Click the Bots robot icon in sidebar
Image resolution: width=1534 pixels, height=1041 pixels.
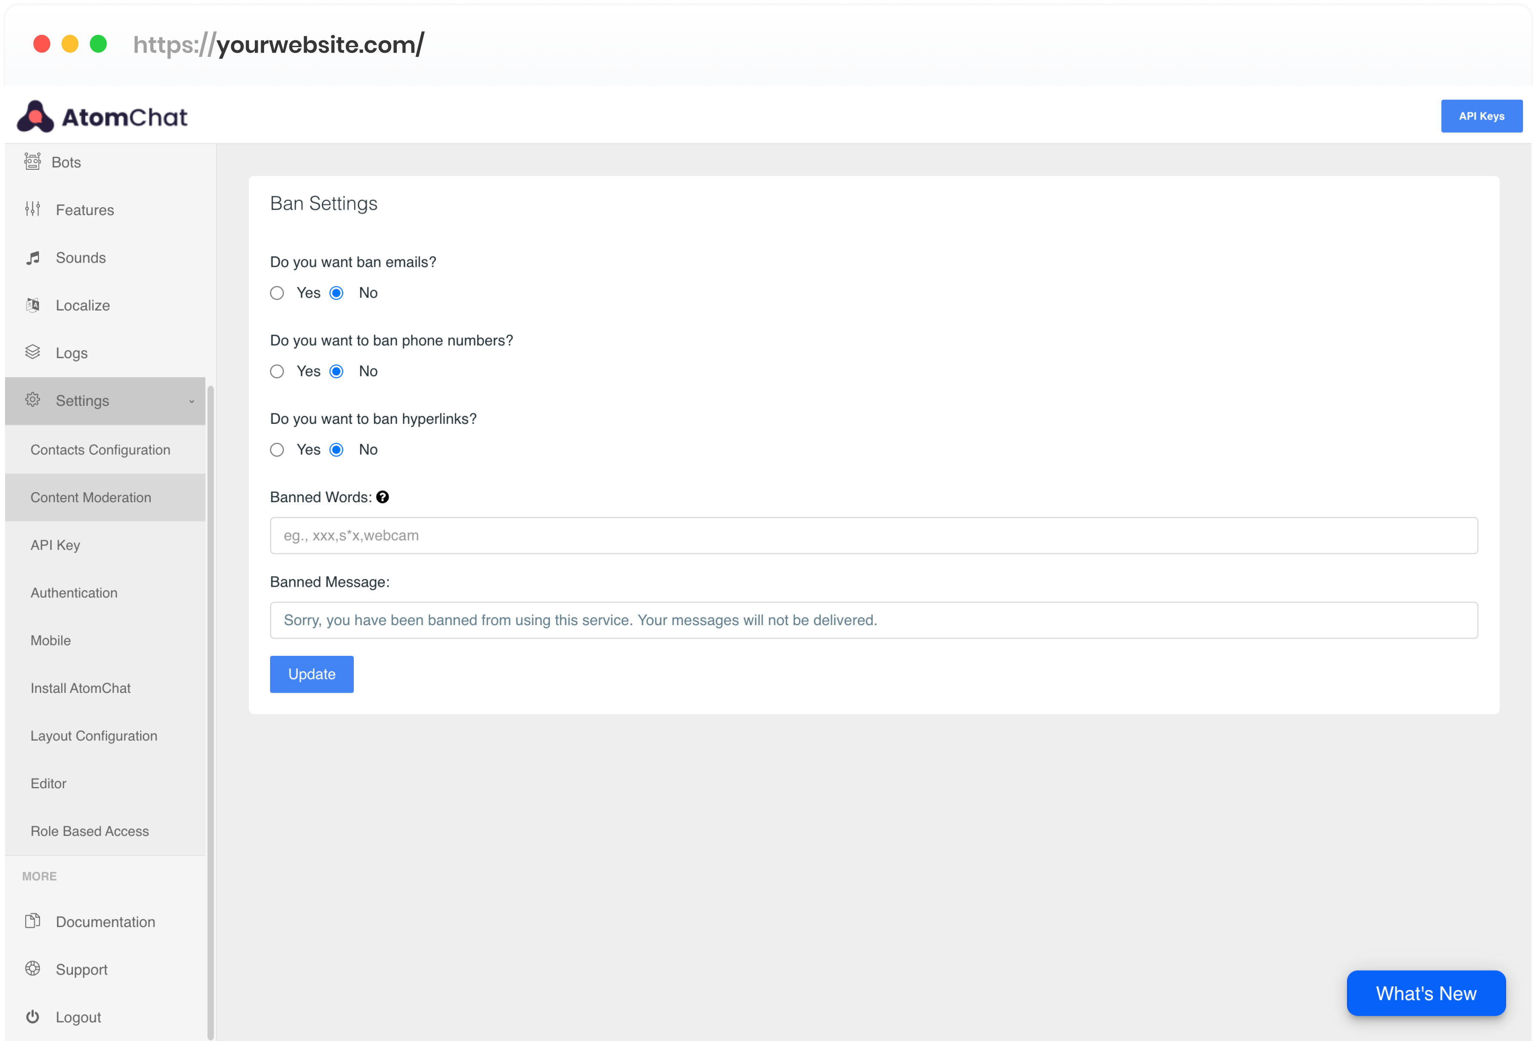pos(32,162)
